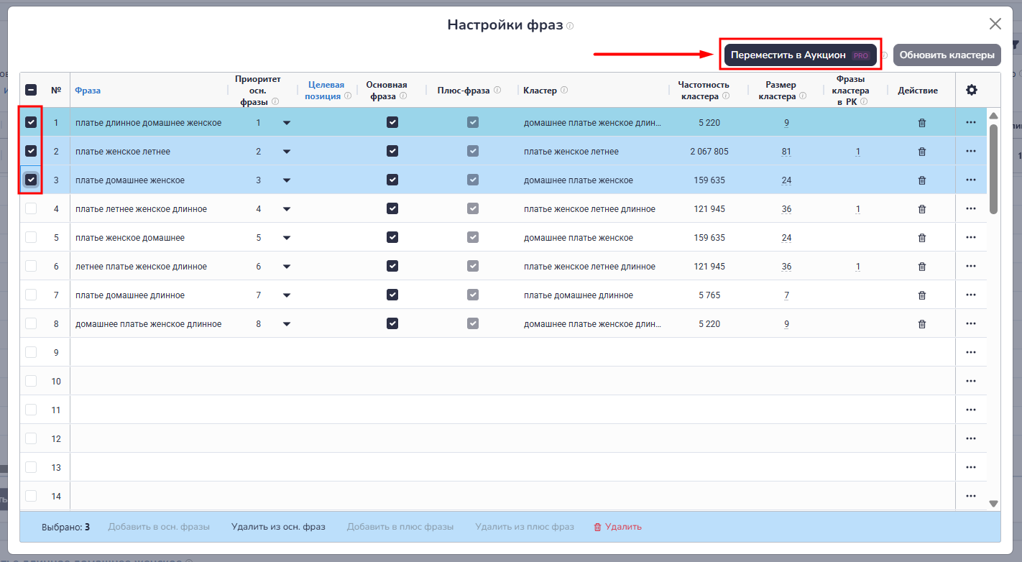Uncheck row 1 selection checkbox
This screenshot has width=1022, height=562.
(x=31, y=123)
